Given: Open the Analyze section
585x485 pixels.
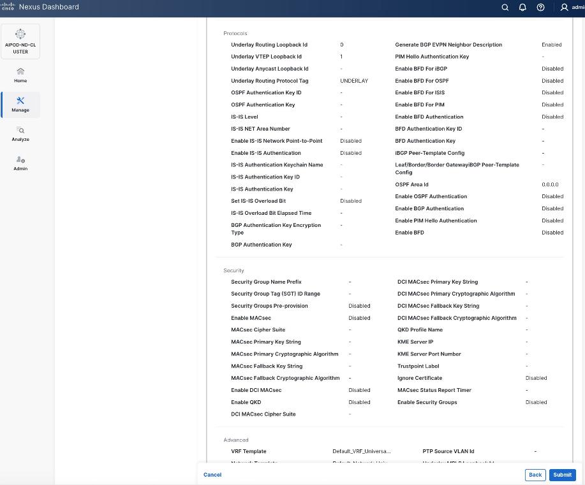Looking at the screenshot, I should (x=20, y=134).
